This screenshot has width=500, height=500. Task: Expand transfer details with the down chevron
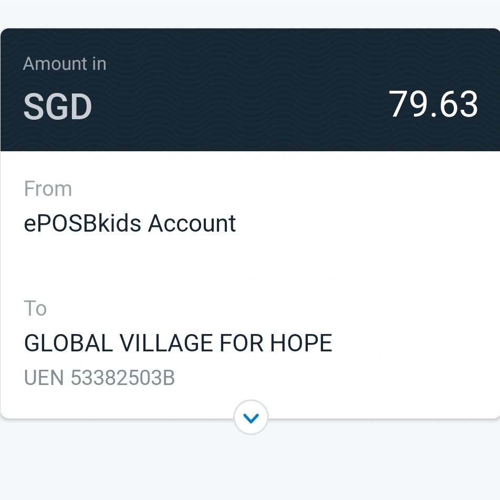[251, 418]
